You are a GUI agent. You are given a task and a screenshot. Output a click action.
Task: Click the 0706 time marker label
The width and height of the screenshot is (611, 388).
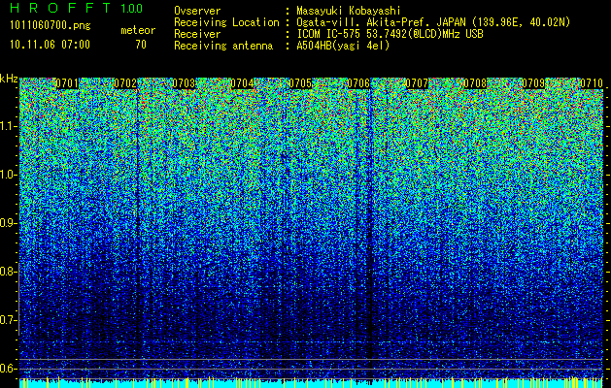coord(358,83)
